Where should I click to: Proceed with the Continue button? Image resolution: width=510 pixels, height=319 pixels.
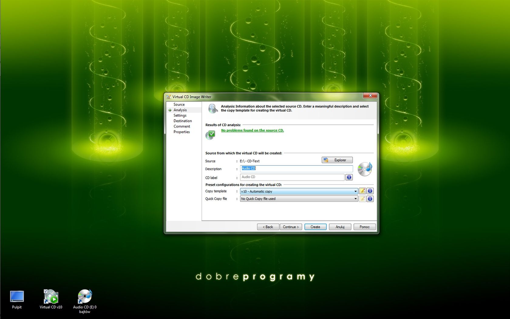point(291,227)
